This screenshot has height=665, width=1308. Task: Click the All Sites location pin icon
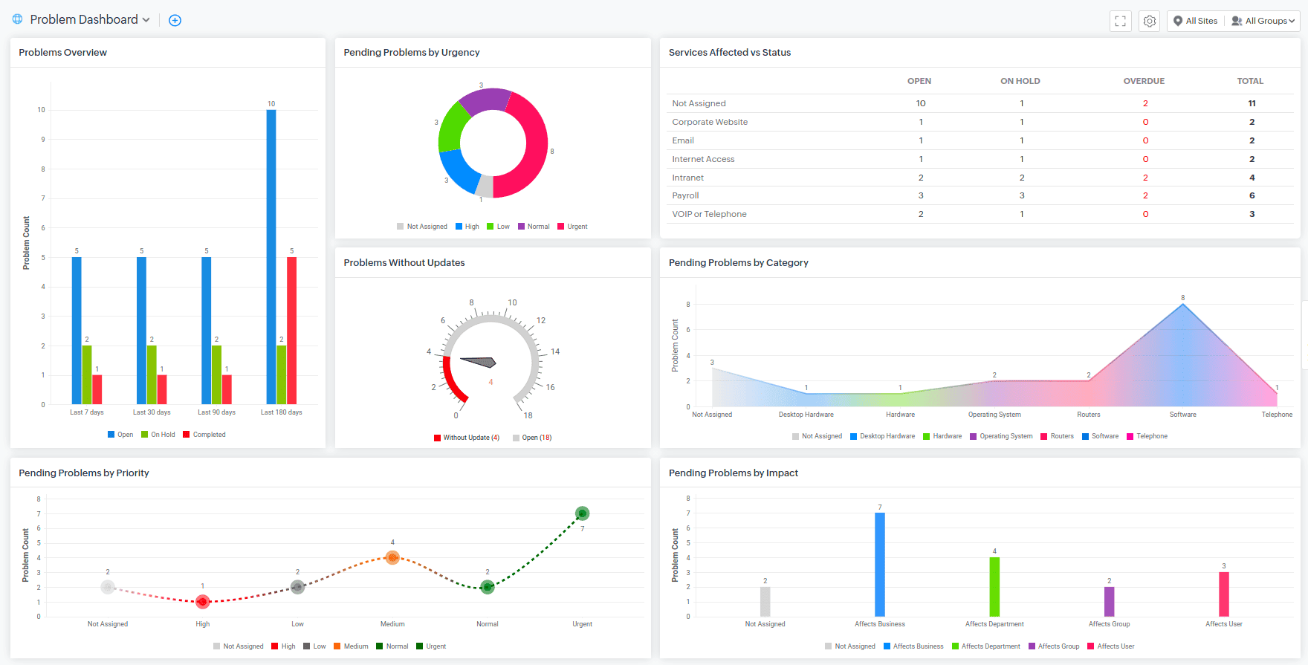[x=1178, y=21]
